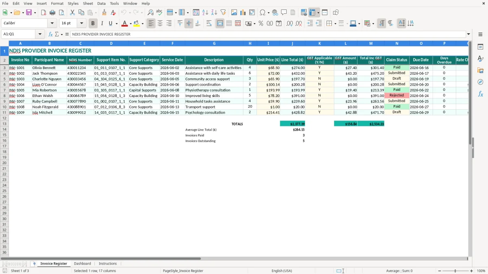Click English (USA) language in status bar
The width and height of the screenshot is (488, 274).
[282, 271]
